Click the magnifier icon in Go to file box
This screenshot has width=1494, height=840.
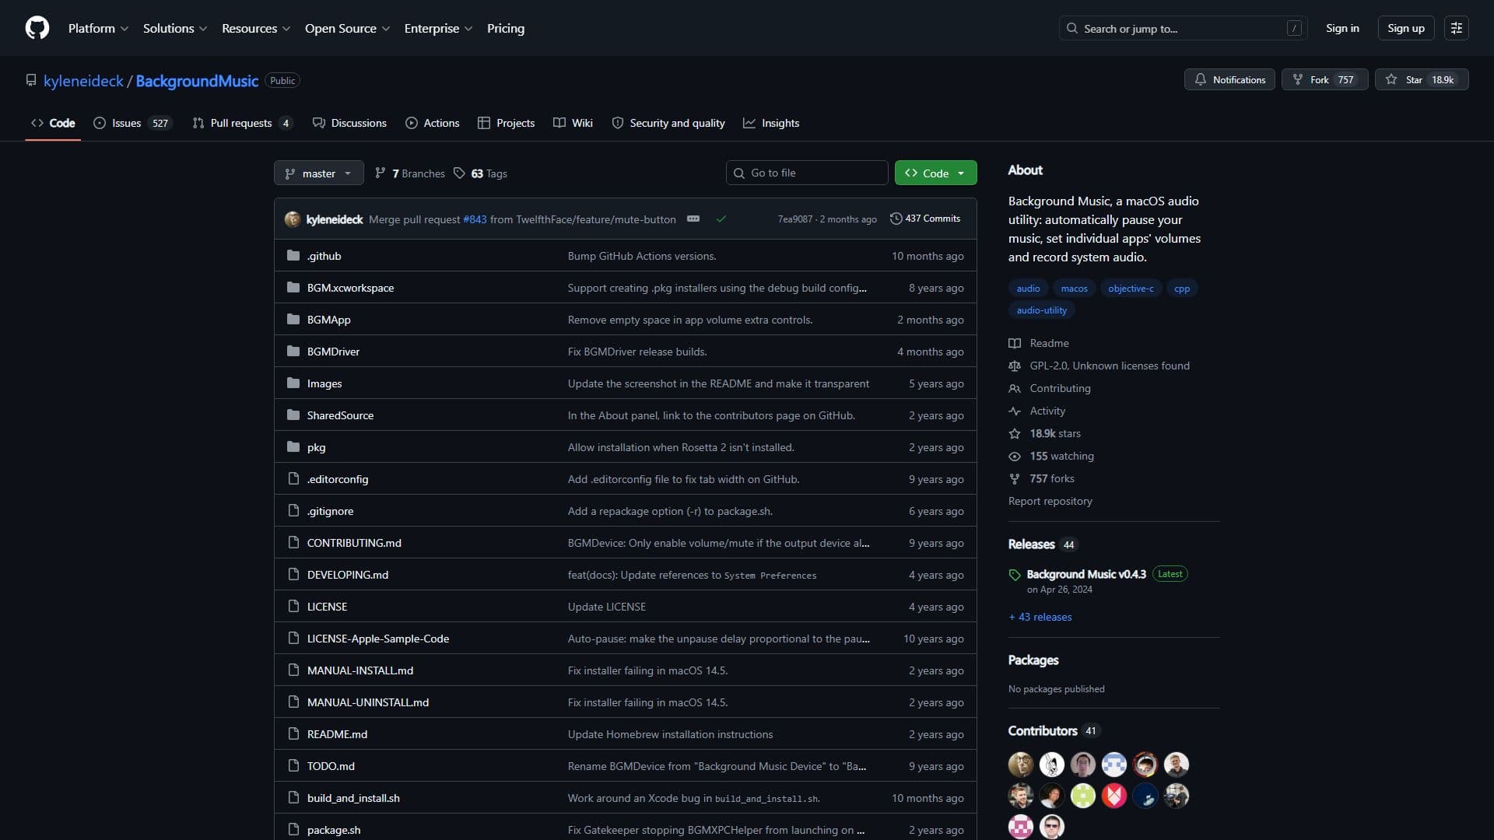(x=739, y=173)
